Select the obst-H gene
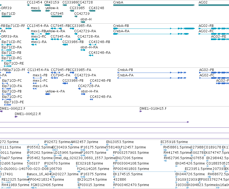This screenshot has height=189, width=229. click(83, 22)
